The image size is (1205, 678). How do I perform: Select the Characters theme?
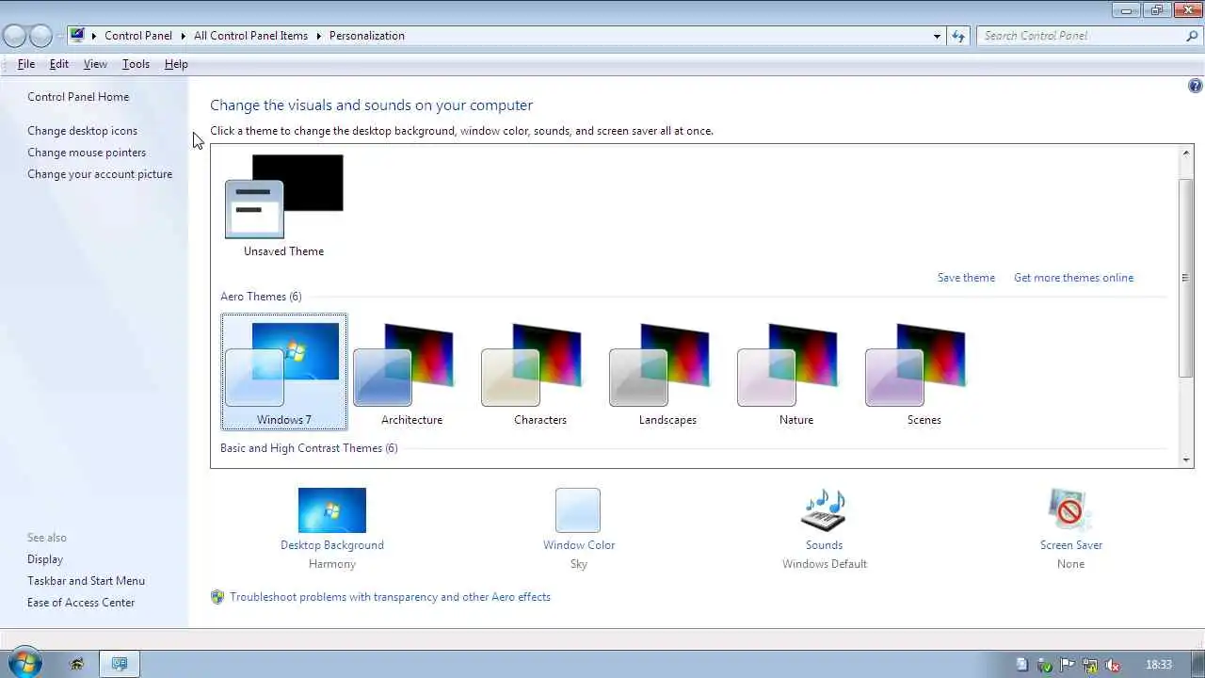click(539, 372)
